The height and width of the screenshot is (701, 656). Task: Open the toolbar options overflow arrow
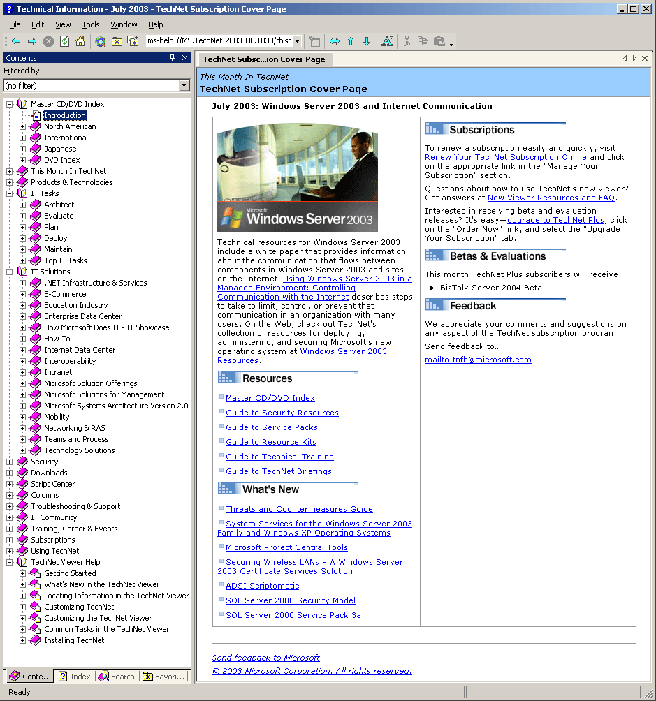pyautogui.click(x=451, y=44)
